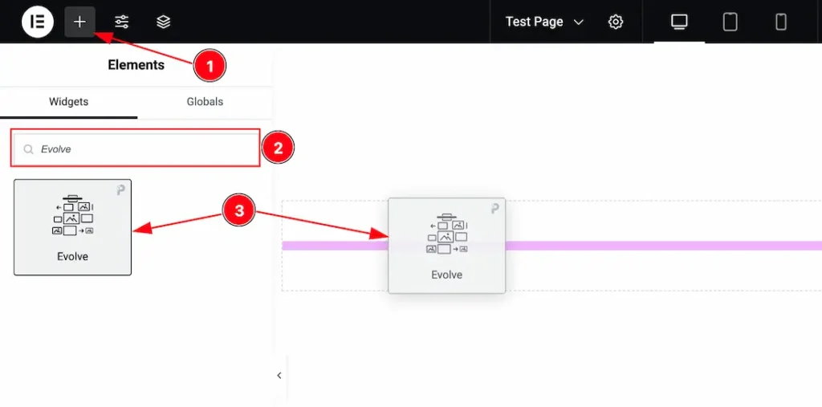Screen dimensions: 822x407
Task: Click the Elementor logo button
Action: (x=37, y=22)
